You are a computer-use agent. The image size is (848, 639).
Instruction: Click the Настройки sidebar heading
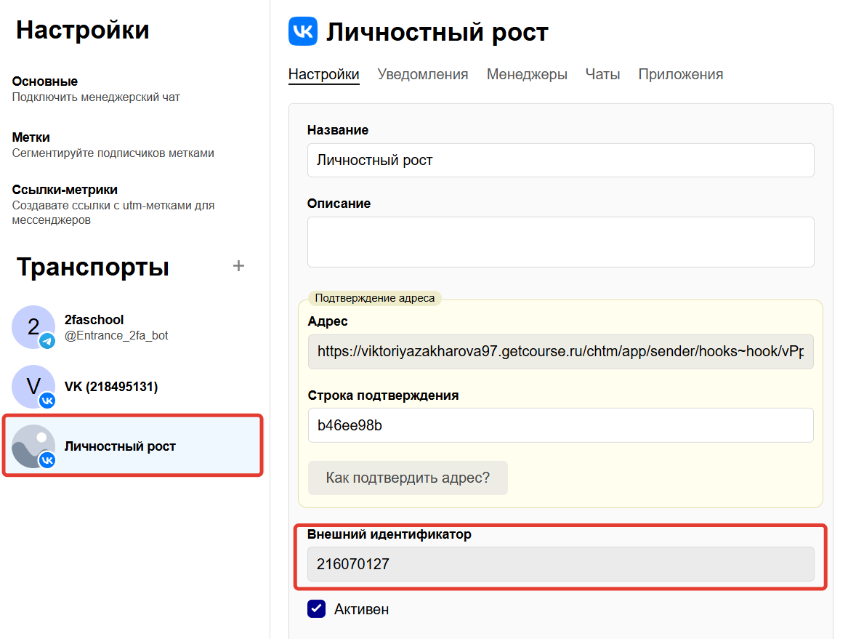(82, 30)
